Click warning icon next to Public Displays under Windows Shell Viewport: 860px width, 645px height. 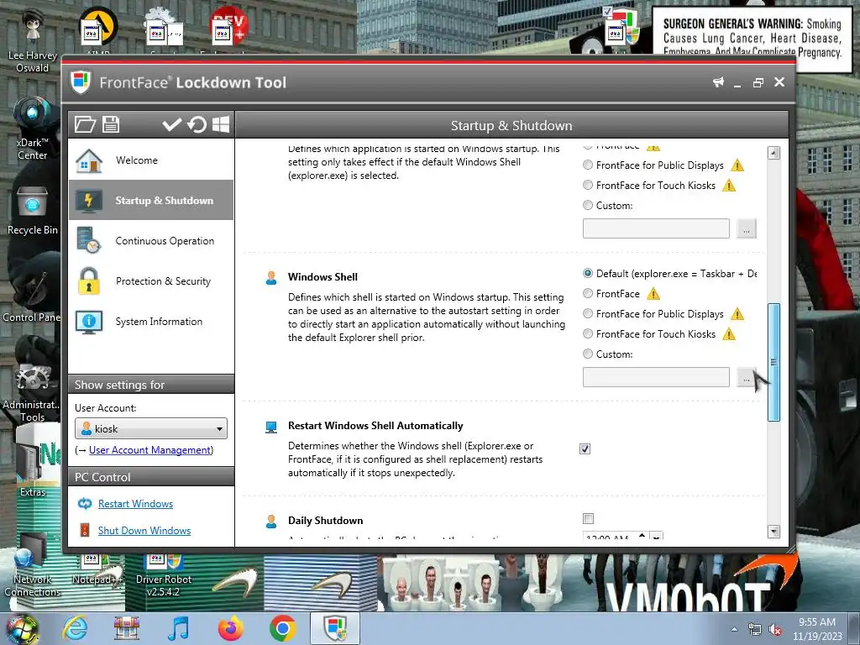click(x=737, y=314)
